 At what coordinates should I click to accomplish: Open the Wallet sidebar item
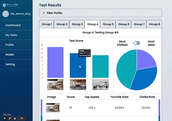(x=10, y=54)
